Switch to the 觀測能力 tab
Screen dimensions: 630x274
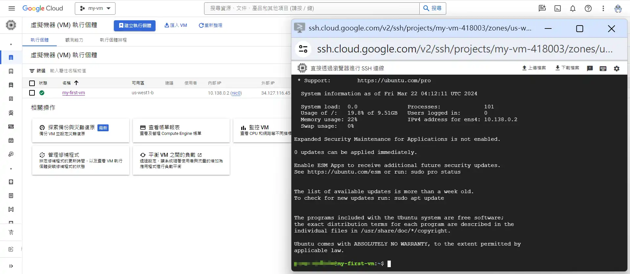[74, 40]
